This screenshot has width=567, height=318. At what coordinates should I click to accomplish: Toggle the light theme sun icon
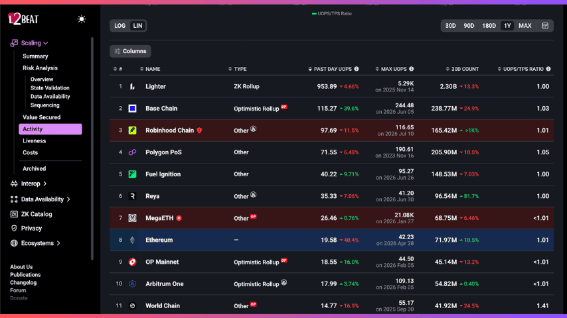[x=82, y=19]
